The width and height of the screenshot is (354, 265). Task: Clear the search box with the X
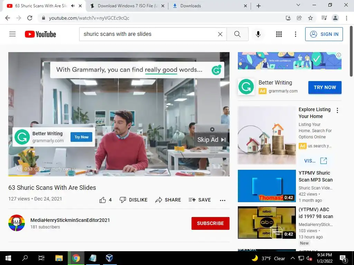pos(220,34)
